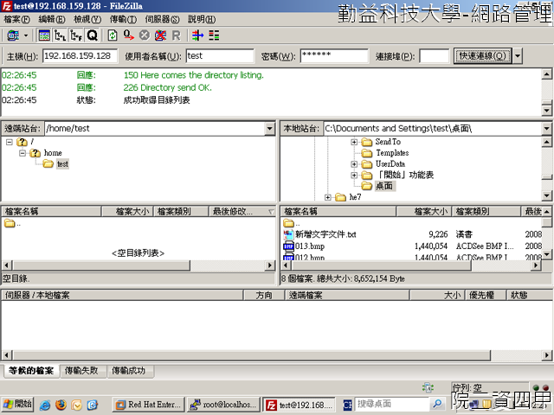Click the 快速連線 button
The image size is (554, 415).
pos(483,55)
